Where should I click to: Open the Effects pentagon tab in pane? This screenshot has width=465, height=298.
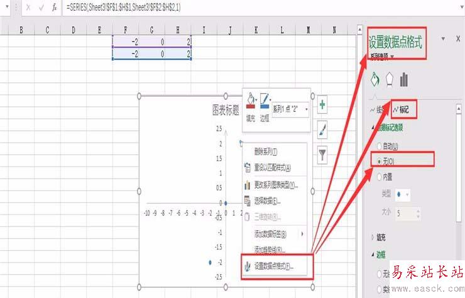click(x=390, y=80)
